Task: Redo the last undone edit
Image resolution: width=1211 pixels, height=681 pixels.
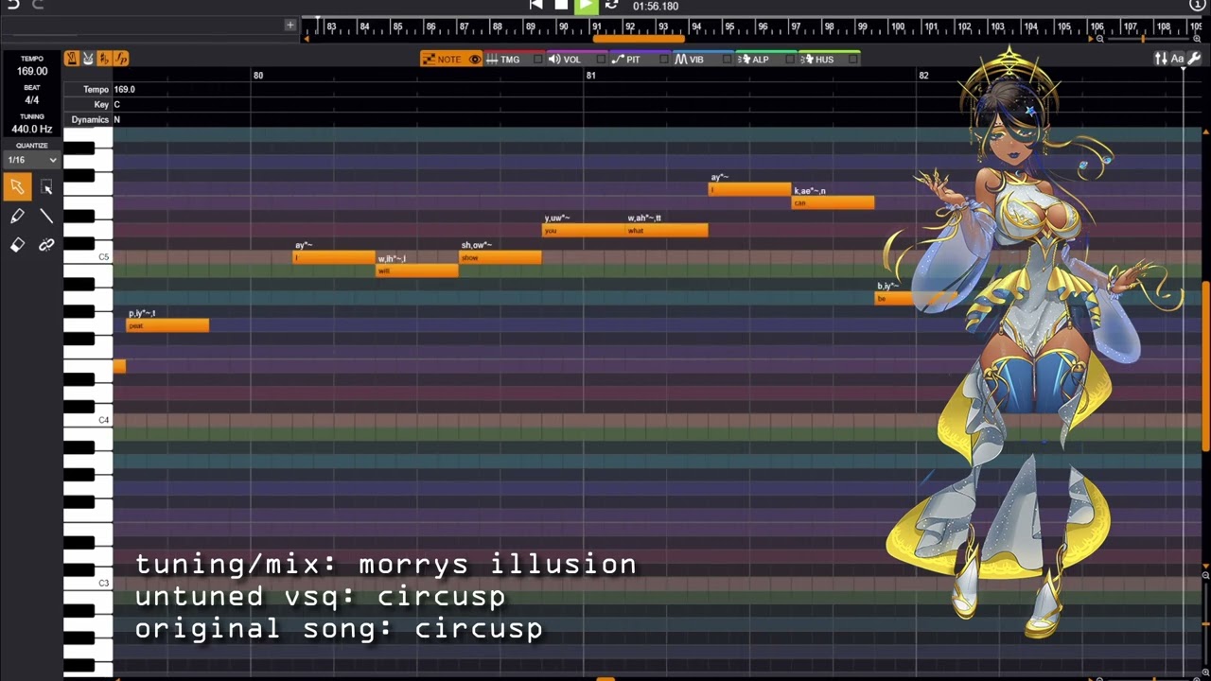Action: [38, 5]
